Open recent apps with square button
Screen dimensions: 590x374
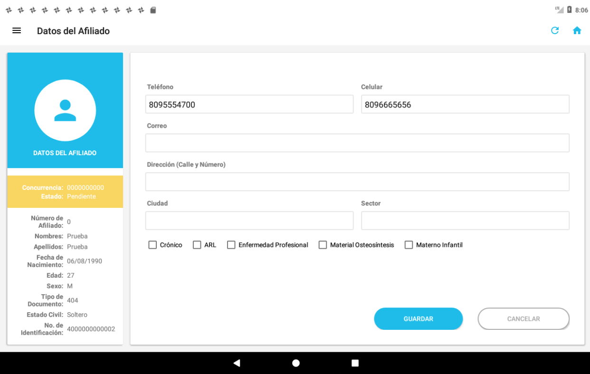[355, 363]
